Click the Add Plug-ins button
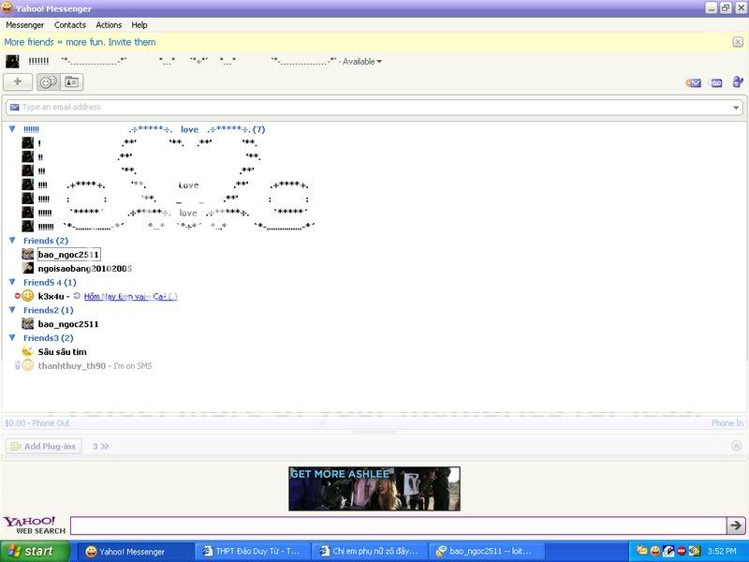This screenshot has height=562, width=749. (x=44, y=447)
